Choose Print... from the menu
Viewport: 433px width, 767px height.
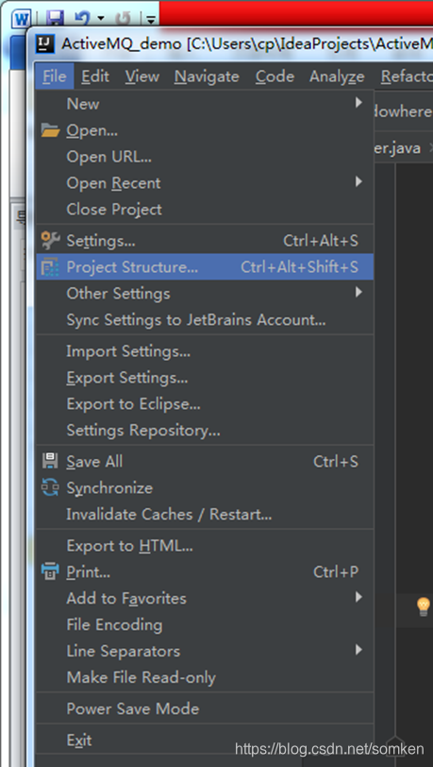(x=205, y=571)
